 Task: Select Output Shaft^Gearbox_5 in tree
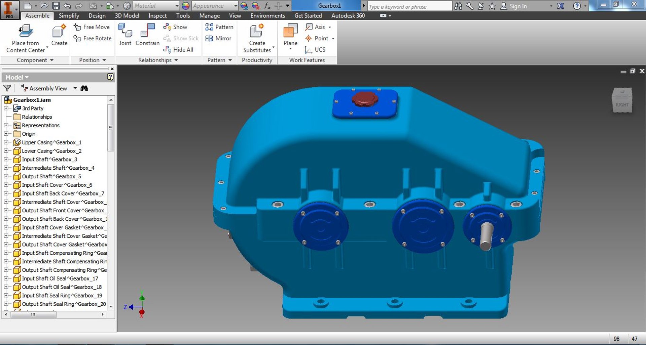(51, 176)
